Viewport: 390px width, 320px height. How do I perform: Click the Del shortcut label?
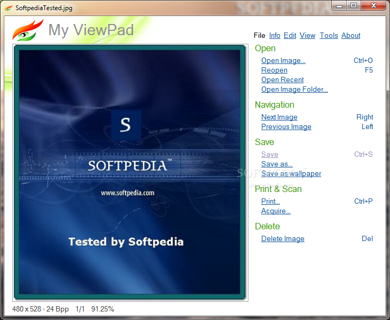click(367, 239)
